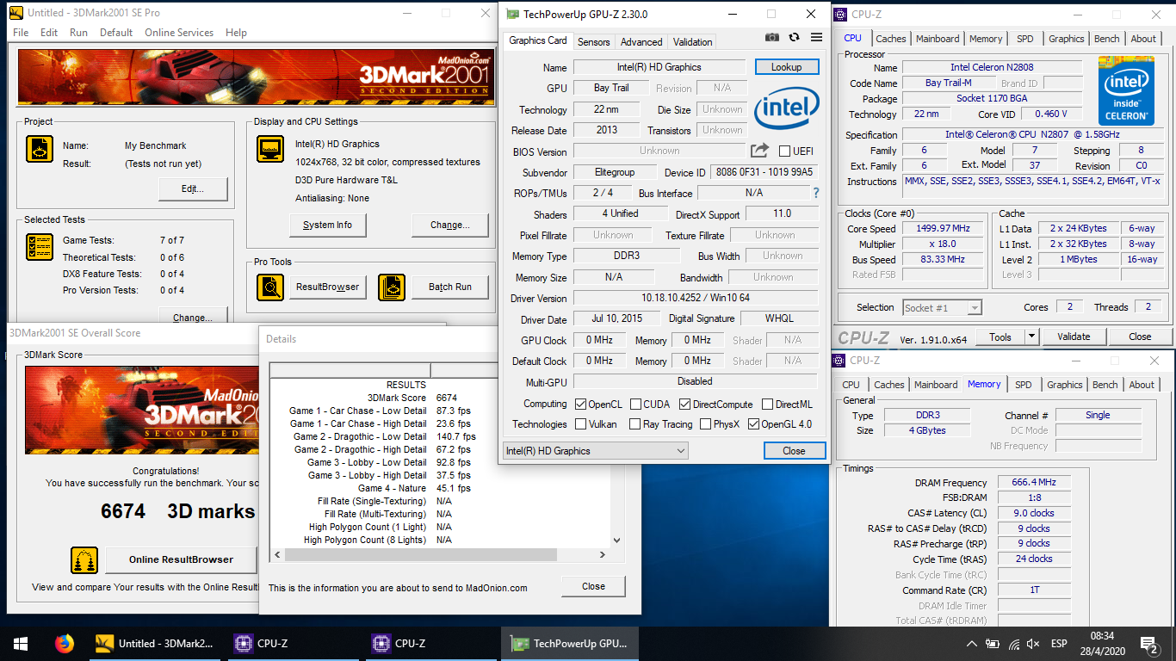Click ResultBrowser magnifier icon in Pro Tools
This screenshot has width=1176, height=661.
(x=270, y=287)
